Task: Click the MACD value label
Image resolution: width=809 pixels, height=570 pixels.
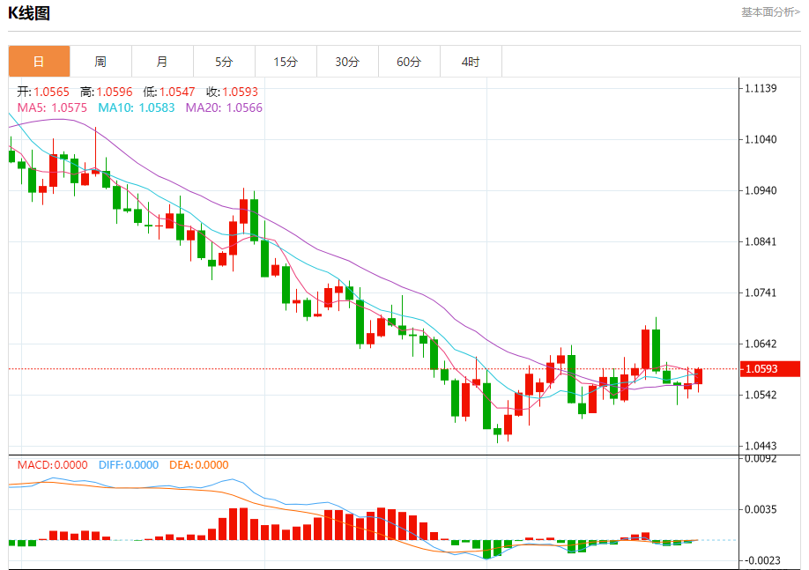Action: (x=52, y=465)
